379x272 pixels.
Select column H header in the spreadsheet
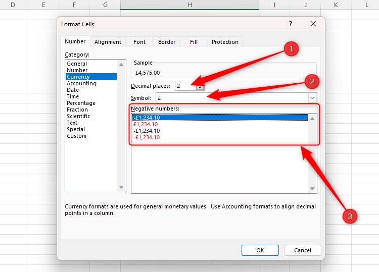tap(189, 5)
